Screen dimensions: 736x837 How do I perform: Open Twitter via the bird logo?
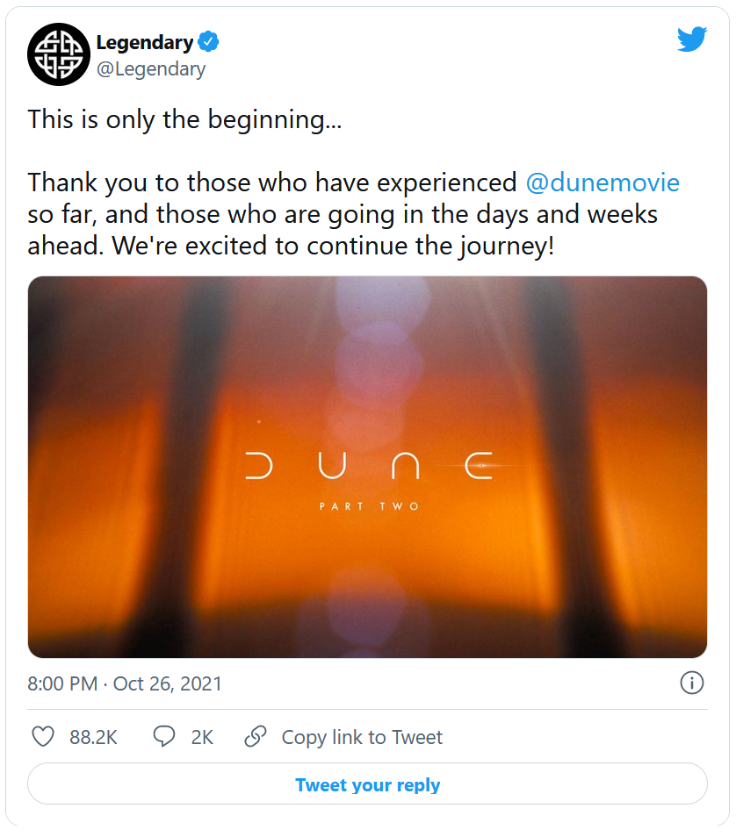692,39
